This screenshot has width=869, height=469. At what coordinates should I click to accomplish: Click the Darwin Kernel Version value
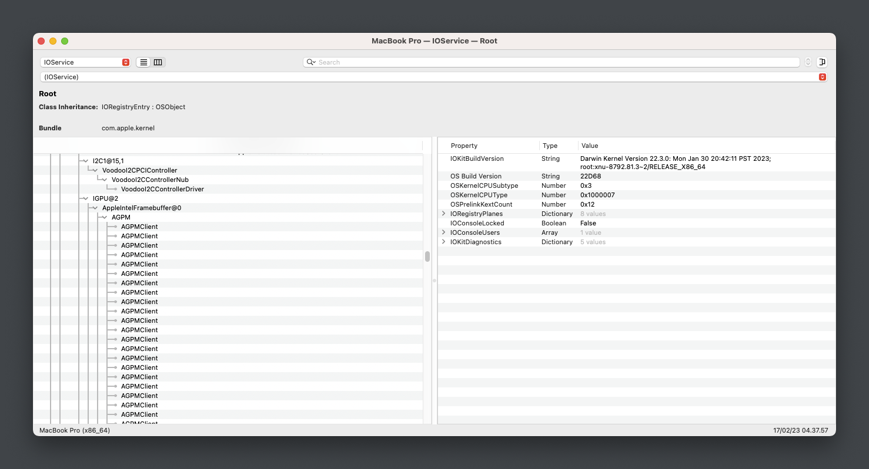(676, 163)
